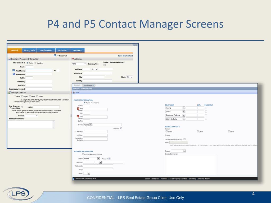This screenshot has width=271, height=203.
Task: Open Inventory from the bottom bar
Action: (x=193, y=179)
